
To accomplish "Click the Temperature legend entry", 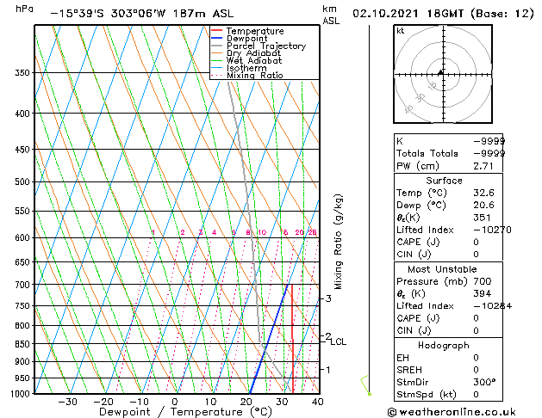I will pos(247,31).
